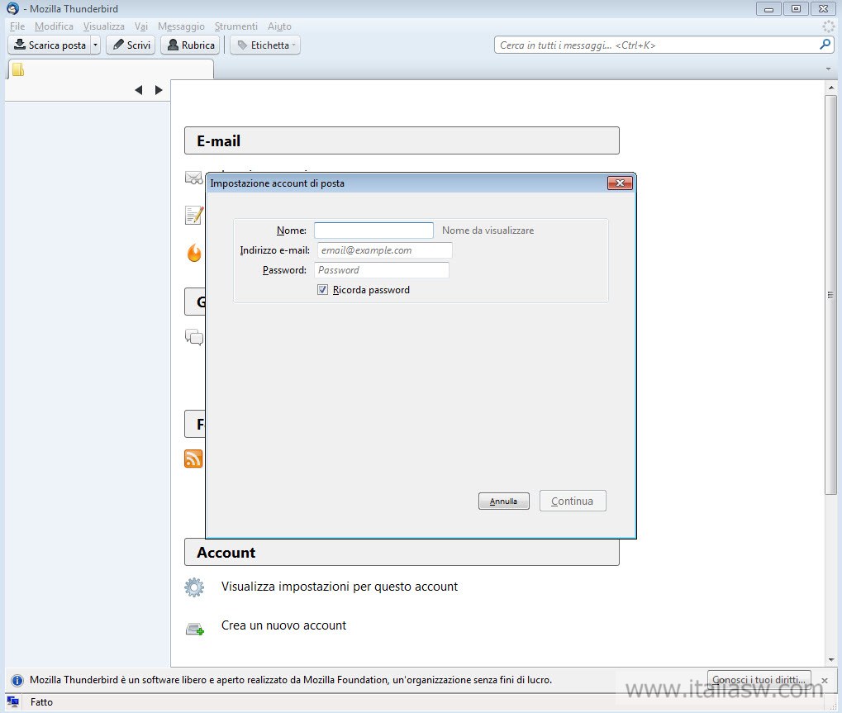Screen dimensions: 842x713
Task: Click the scrollbar up arrow
Action: point(830,88)
